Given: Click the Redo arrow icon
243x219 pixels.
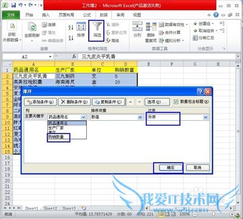Looking at the screenshot, I should (x=30, y=5).
